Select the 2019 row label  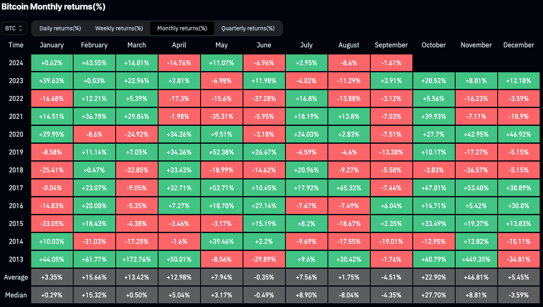16,152
